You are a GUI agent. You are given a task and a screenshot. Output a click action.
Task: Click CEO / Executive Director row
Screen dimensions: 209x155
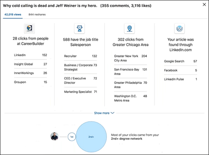(x=80, y=80)
